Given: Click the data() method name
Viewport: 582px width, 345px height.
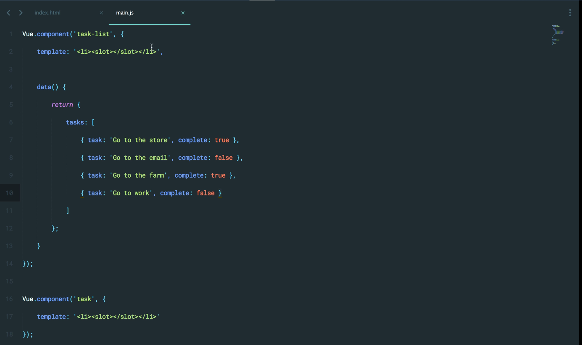Looking at the screenshot, I should [x=44, y=87].
